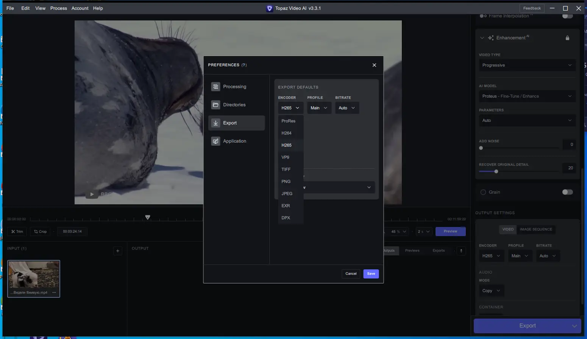Click the Enhancement sparkle icon

click(491, 38)
